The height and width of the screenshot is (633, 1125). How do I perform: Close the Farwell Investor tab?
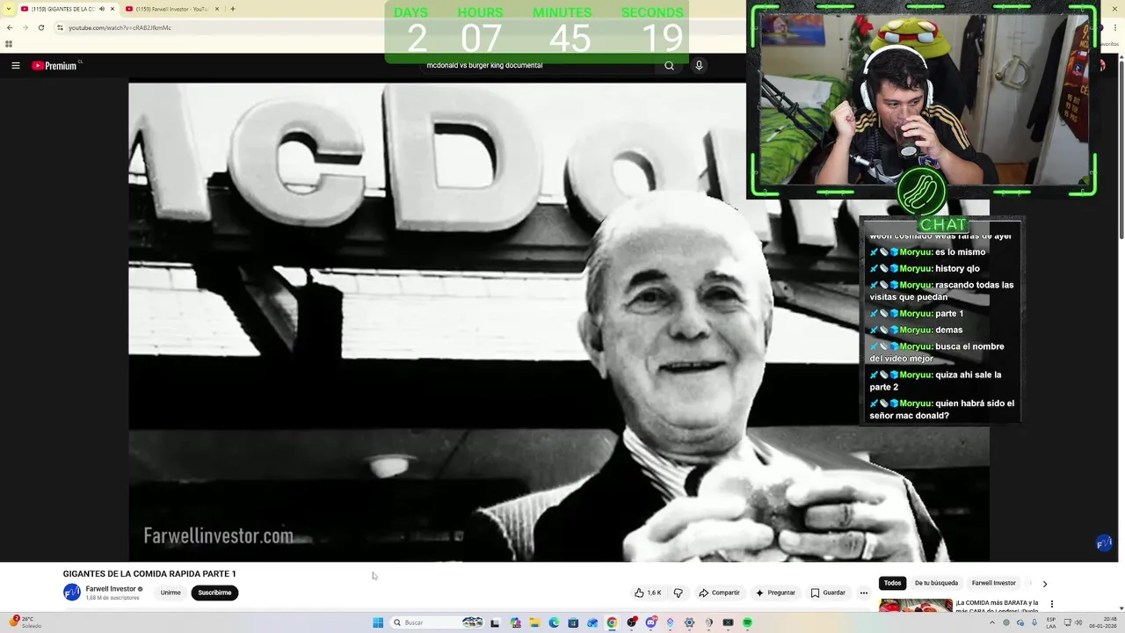click(219, 9)
